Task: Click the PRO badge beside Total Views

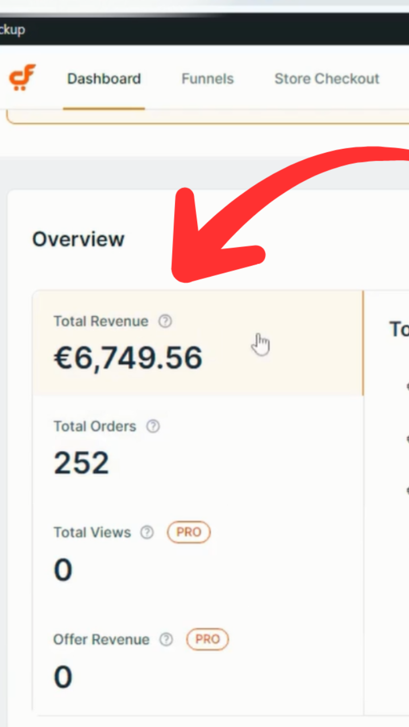Action: [x=189, y=532]
